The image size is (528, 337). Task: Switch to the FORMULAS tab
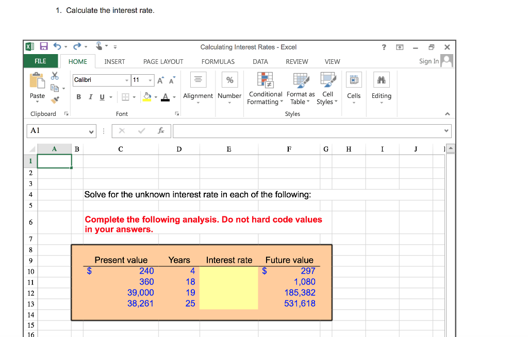tap(218, 62)
